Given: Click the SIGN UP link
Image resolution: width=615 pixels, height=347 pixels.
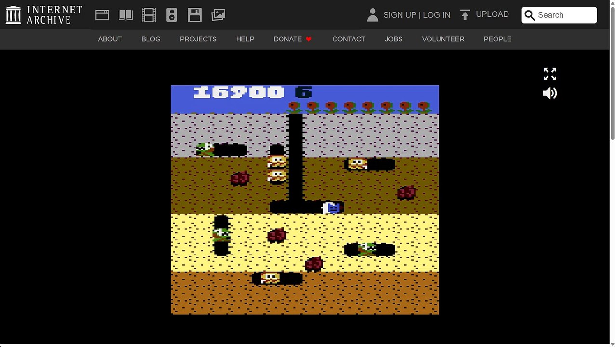Looking at the screenshot, I should point(400,15).
